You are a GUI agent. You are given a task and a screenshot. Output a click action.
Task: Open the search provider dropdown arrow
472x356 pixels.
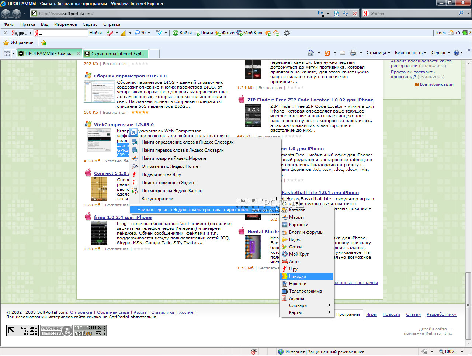[468, 13]
